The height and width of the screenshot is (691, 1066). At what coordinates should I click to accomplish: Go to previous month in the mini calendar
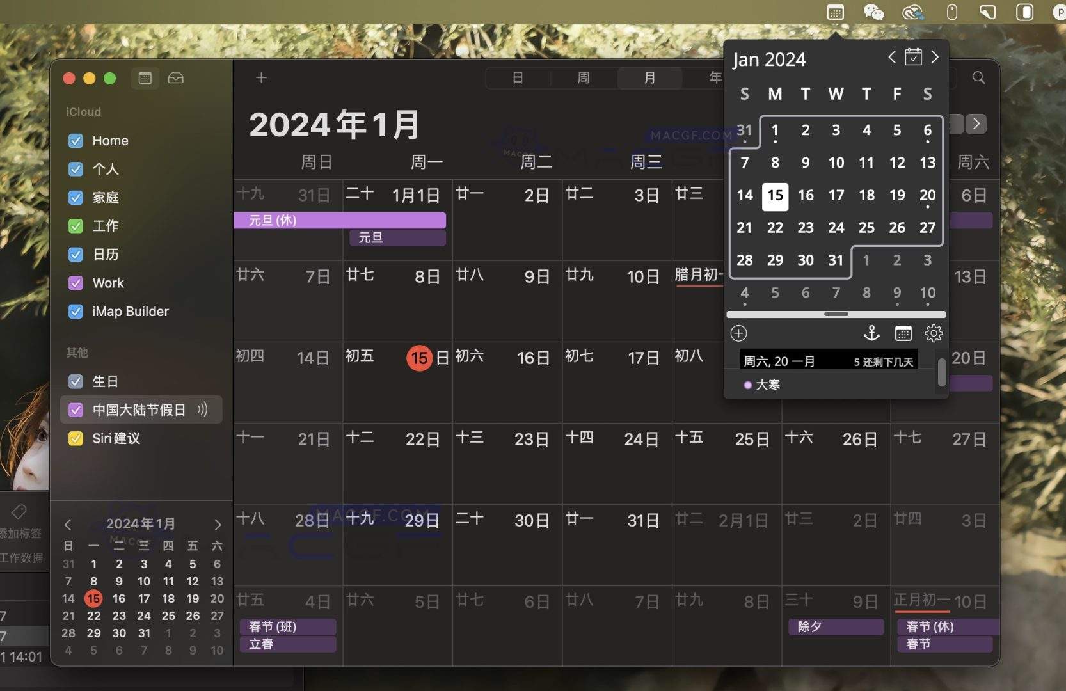click(68, 525)
